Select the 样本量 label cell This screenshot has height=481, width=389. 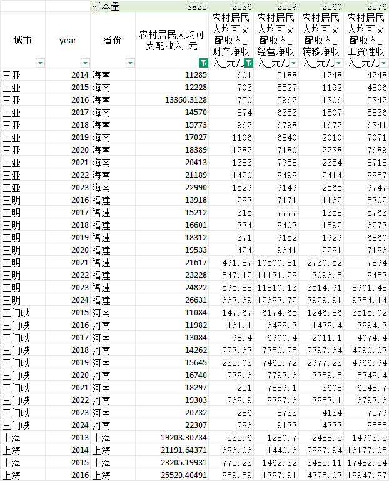pos(113,6)
